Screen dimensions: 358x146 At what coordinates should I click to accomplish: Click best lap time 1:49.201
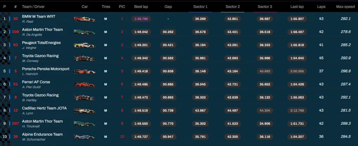click(141, 45)
